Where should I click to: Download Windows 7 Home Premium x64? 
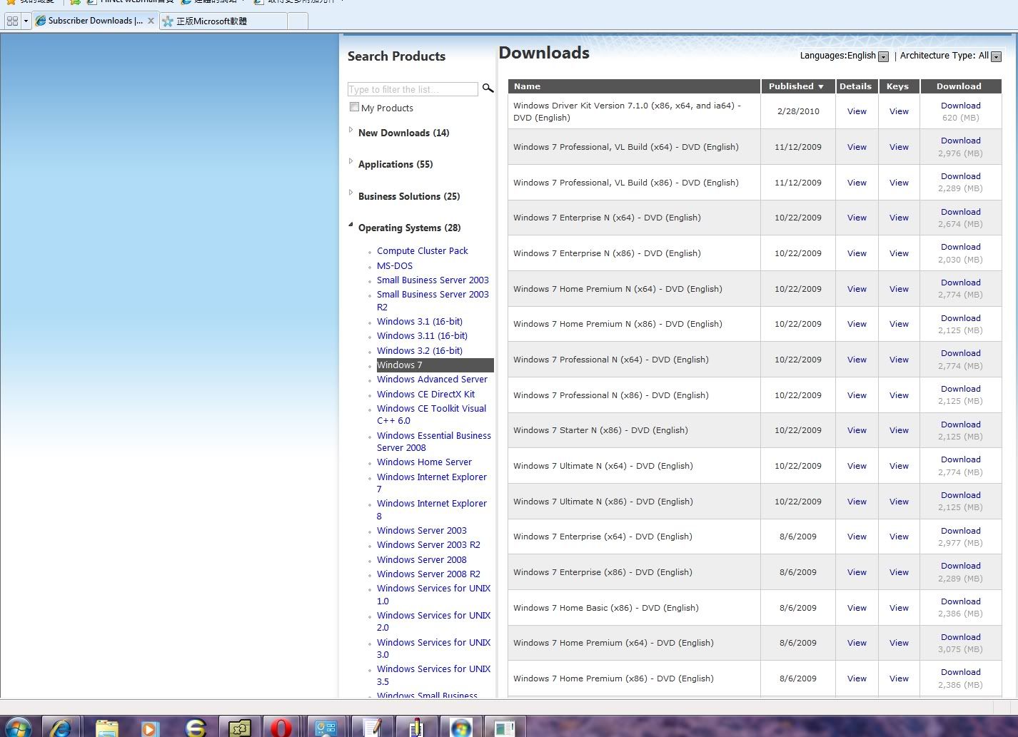(960, 637)
